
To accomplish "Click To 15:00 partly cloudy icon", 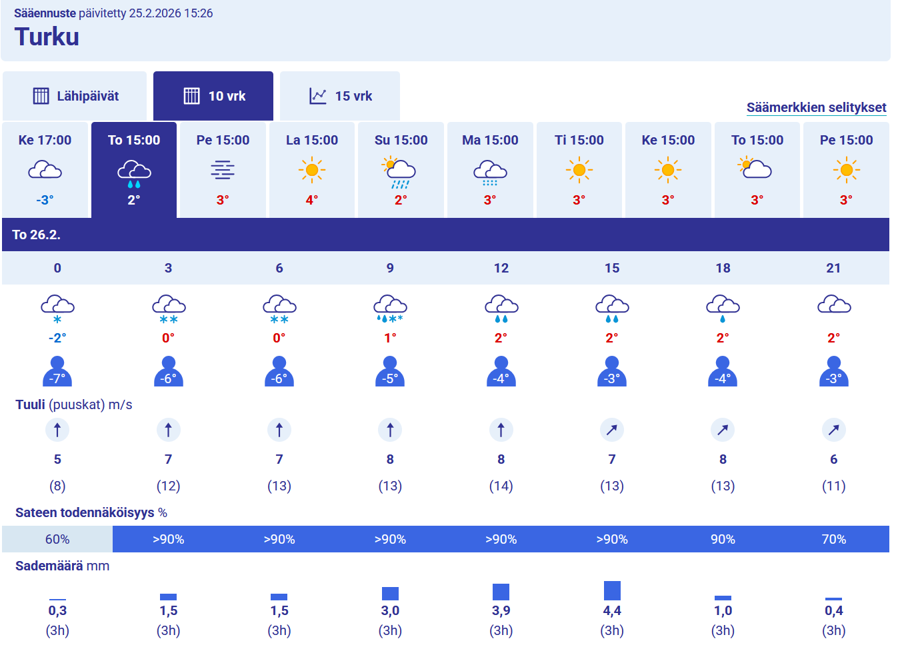I will pyautogui.click(x=757, y=169).
